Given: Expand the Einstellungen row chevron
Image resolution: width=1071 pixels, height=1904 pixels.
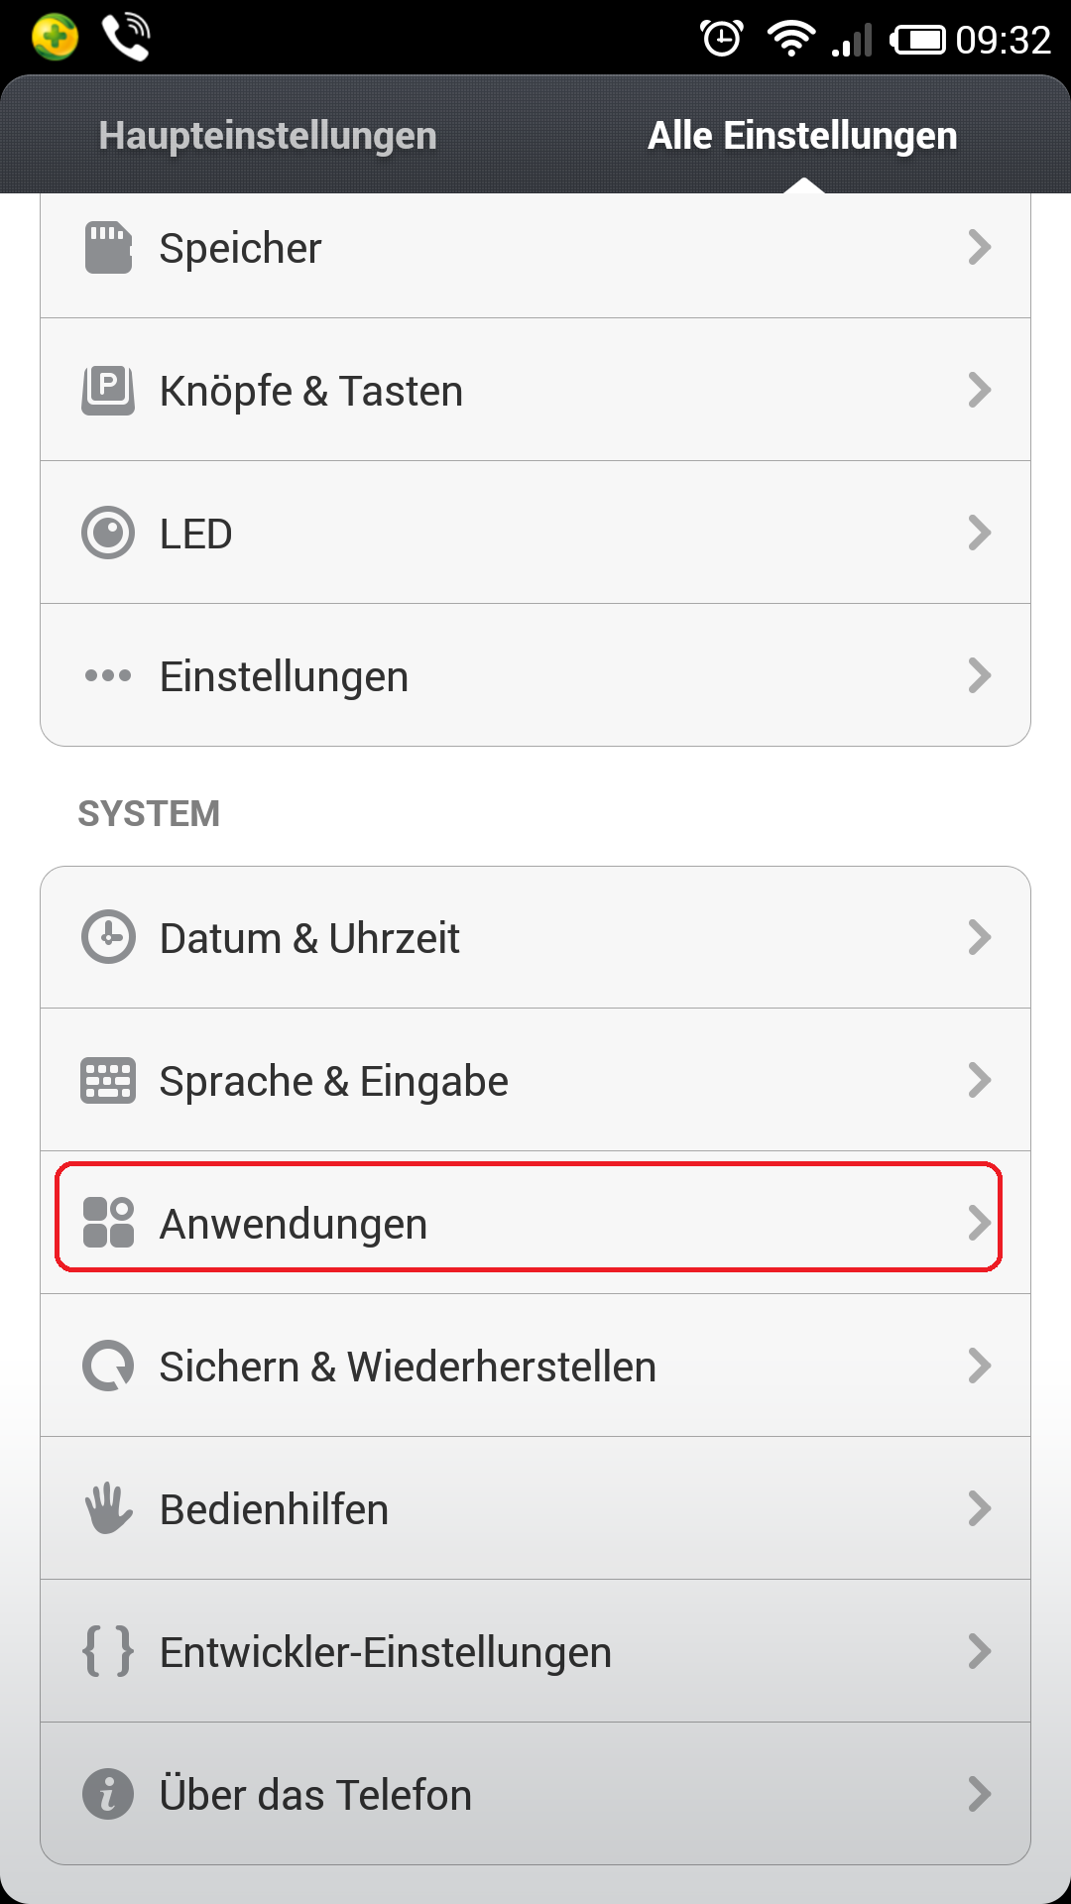Looking at the screenshot, I should (x=980, y=675).
